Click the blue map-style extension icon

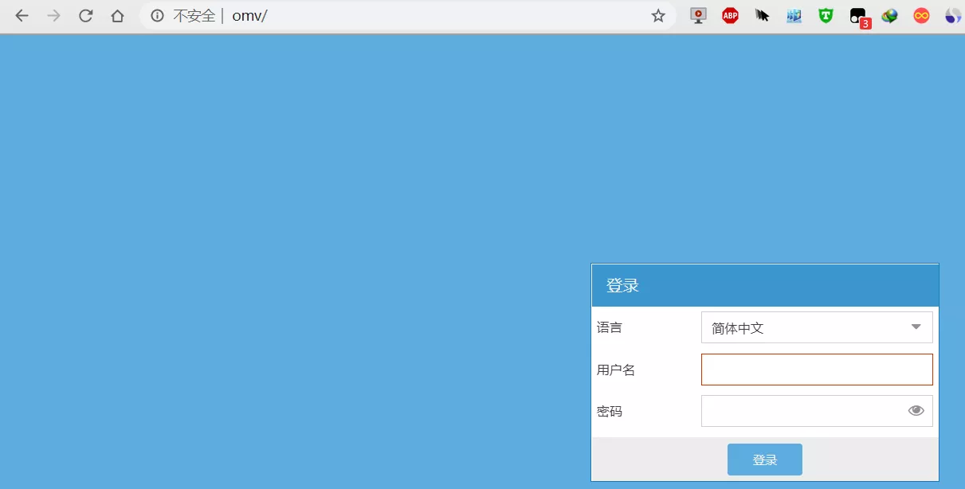(x=794, y=16)
